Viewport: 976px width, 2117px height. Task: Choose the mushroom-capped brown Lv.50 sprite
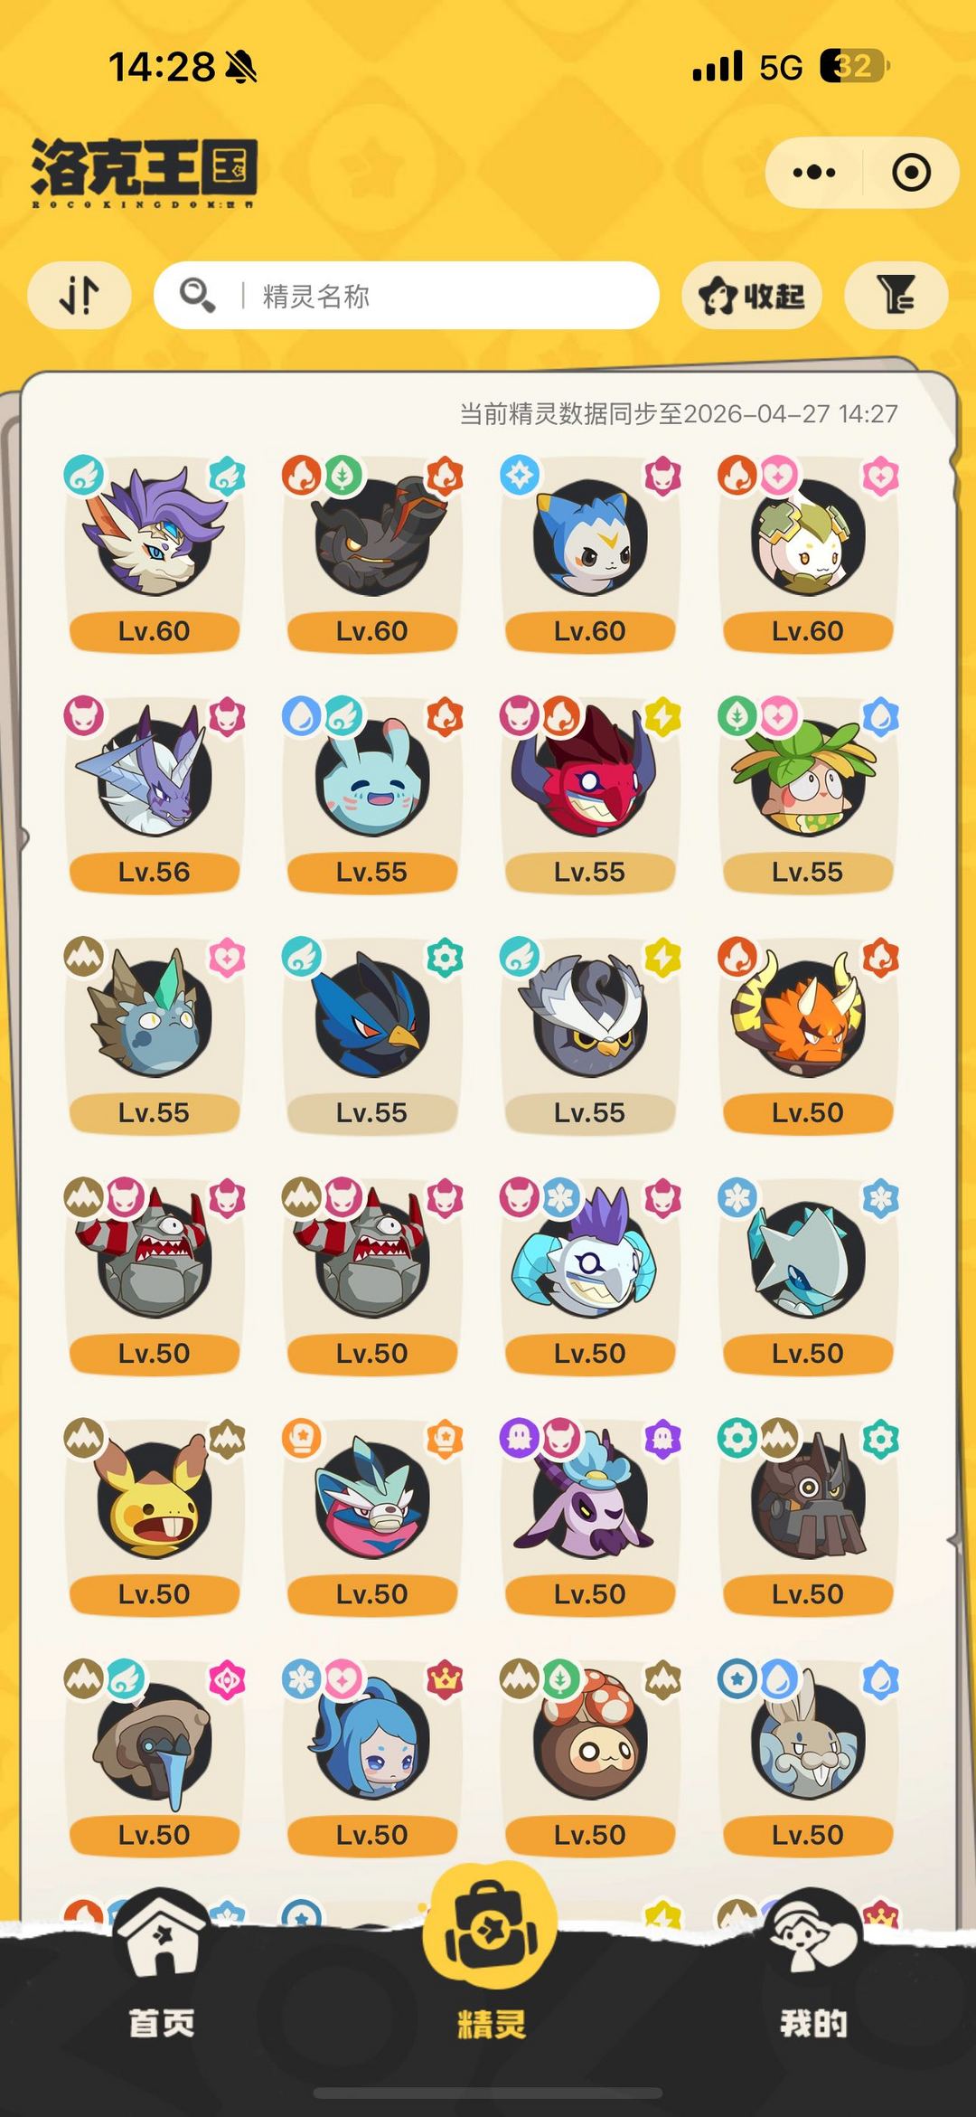tap(590, 1756)
